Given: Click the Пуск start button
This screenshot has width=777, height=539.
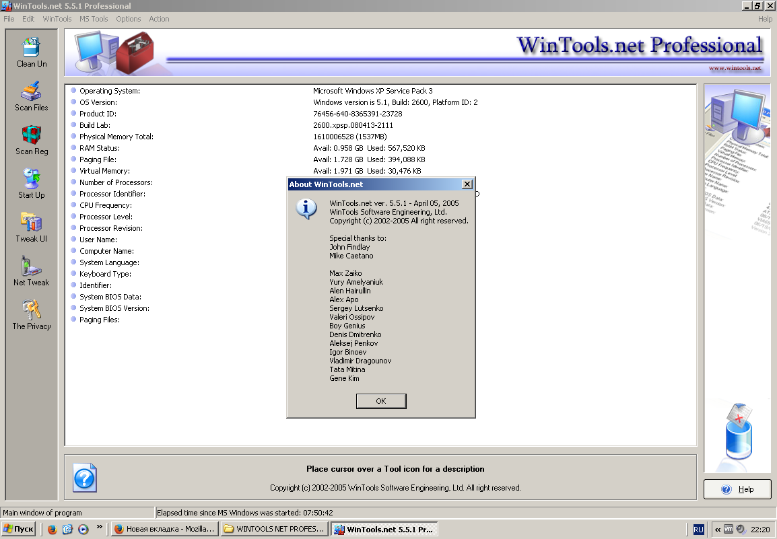Looking at the screenshot, I should (19, 530).
